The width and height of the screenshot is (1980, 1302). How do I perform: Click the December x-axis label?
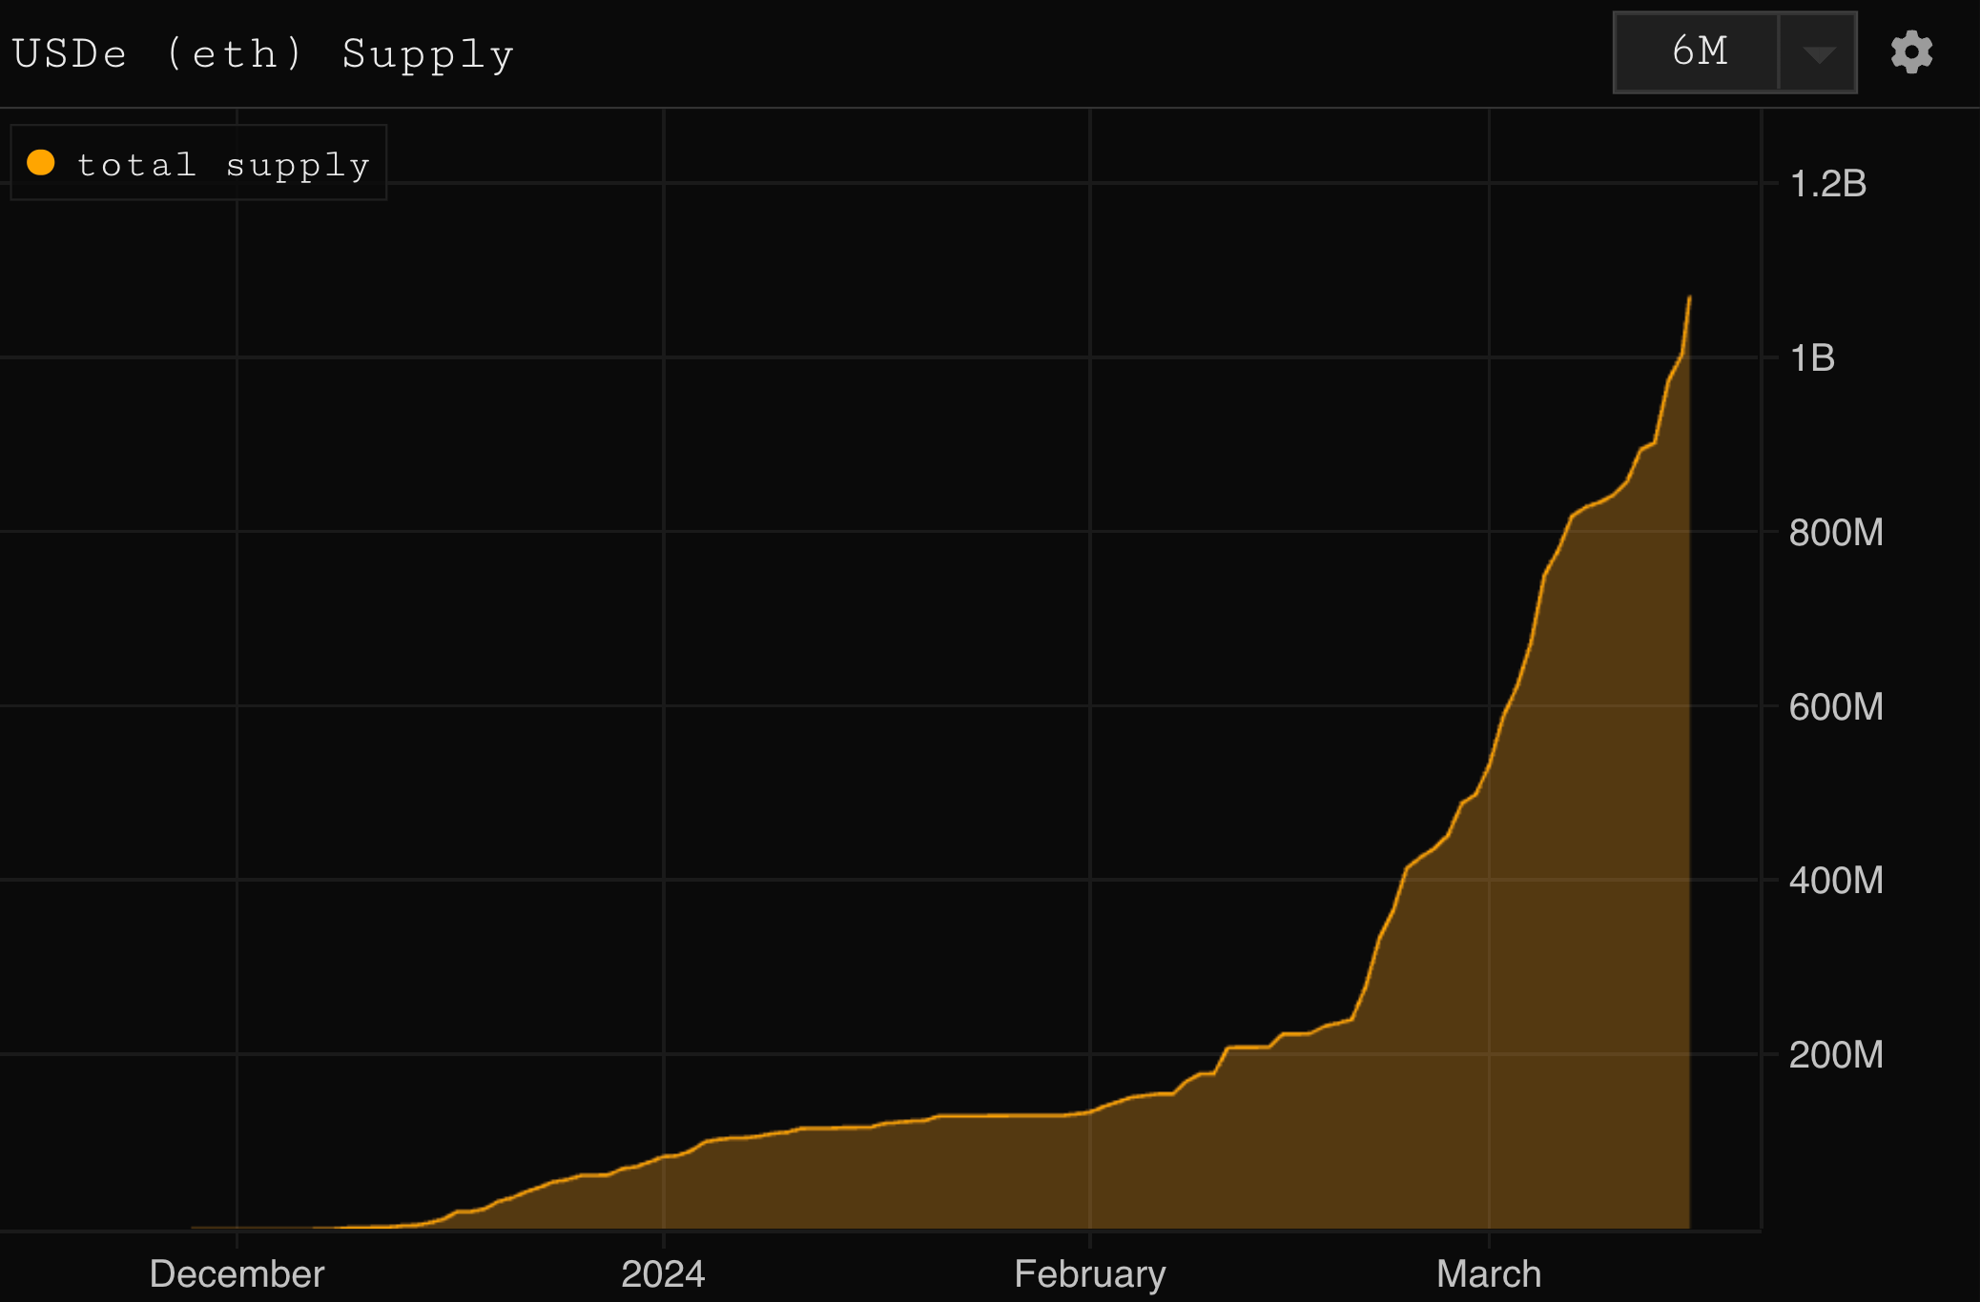point(237,1273)
